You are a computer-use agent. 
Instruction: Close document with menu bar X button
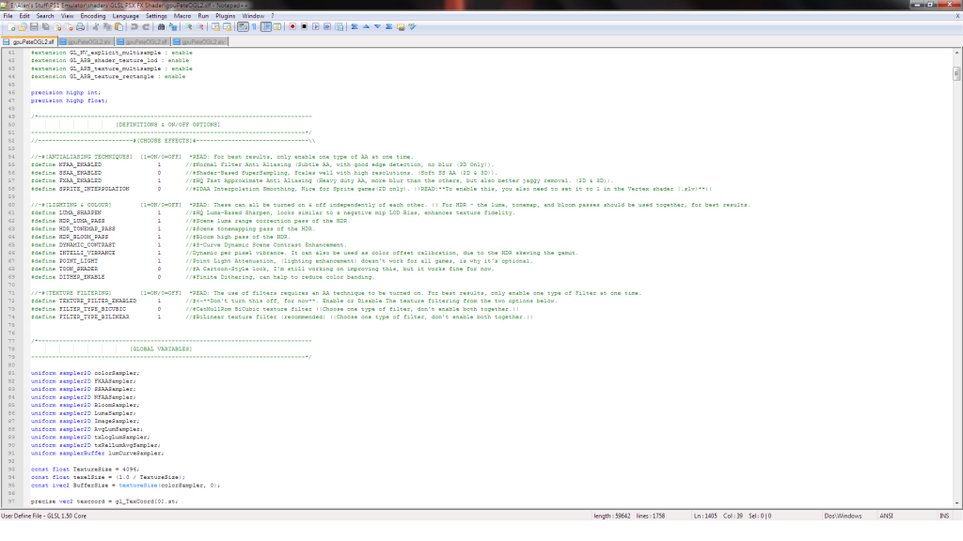point(957,16)
